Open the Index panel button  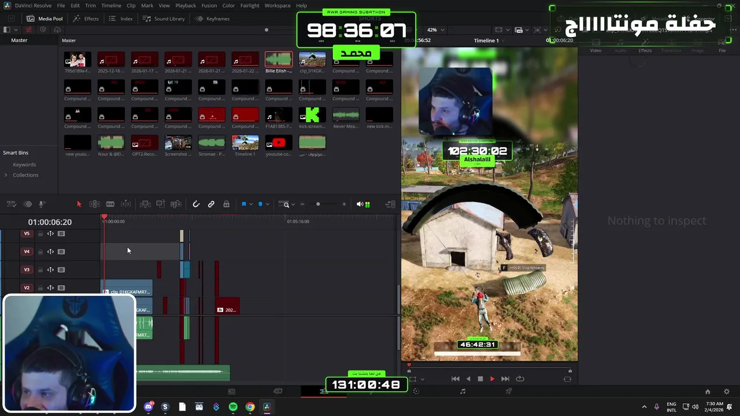point(121,18)
